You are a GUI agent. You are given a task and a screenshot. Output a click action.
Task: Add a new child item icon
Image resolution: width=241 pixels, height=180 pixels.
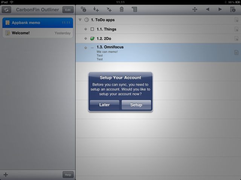pyautogui.click(x=109, y=9)
